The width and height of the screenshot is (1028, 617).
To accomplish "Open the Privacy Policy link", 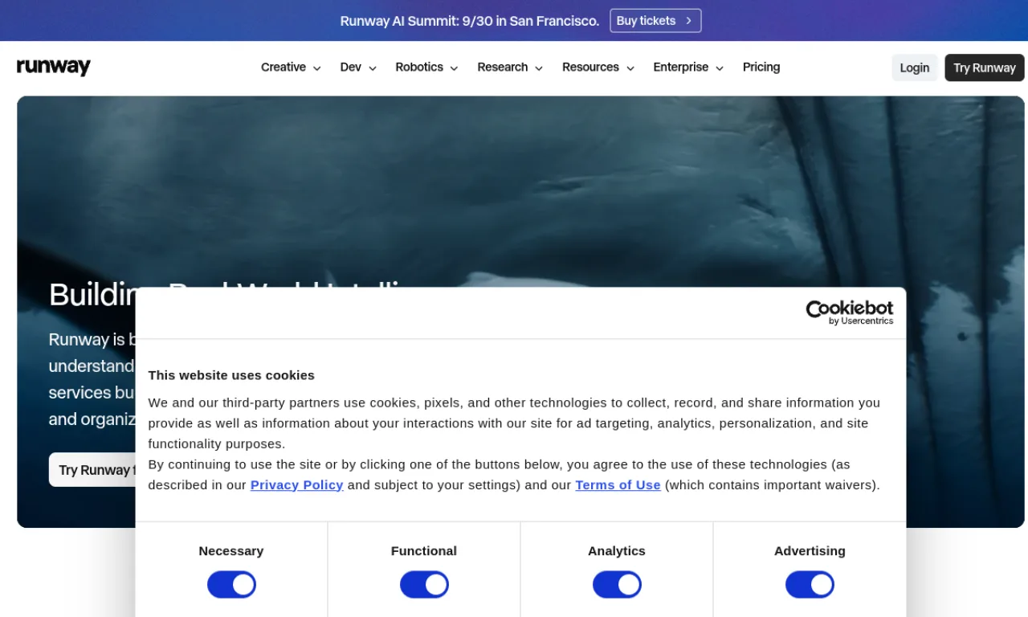I will point(297,485).
